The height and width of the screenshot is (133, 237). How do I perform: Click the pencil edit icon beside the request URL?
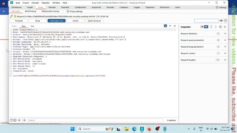[11, 16]
